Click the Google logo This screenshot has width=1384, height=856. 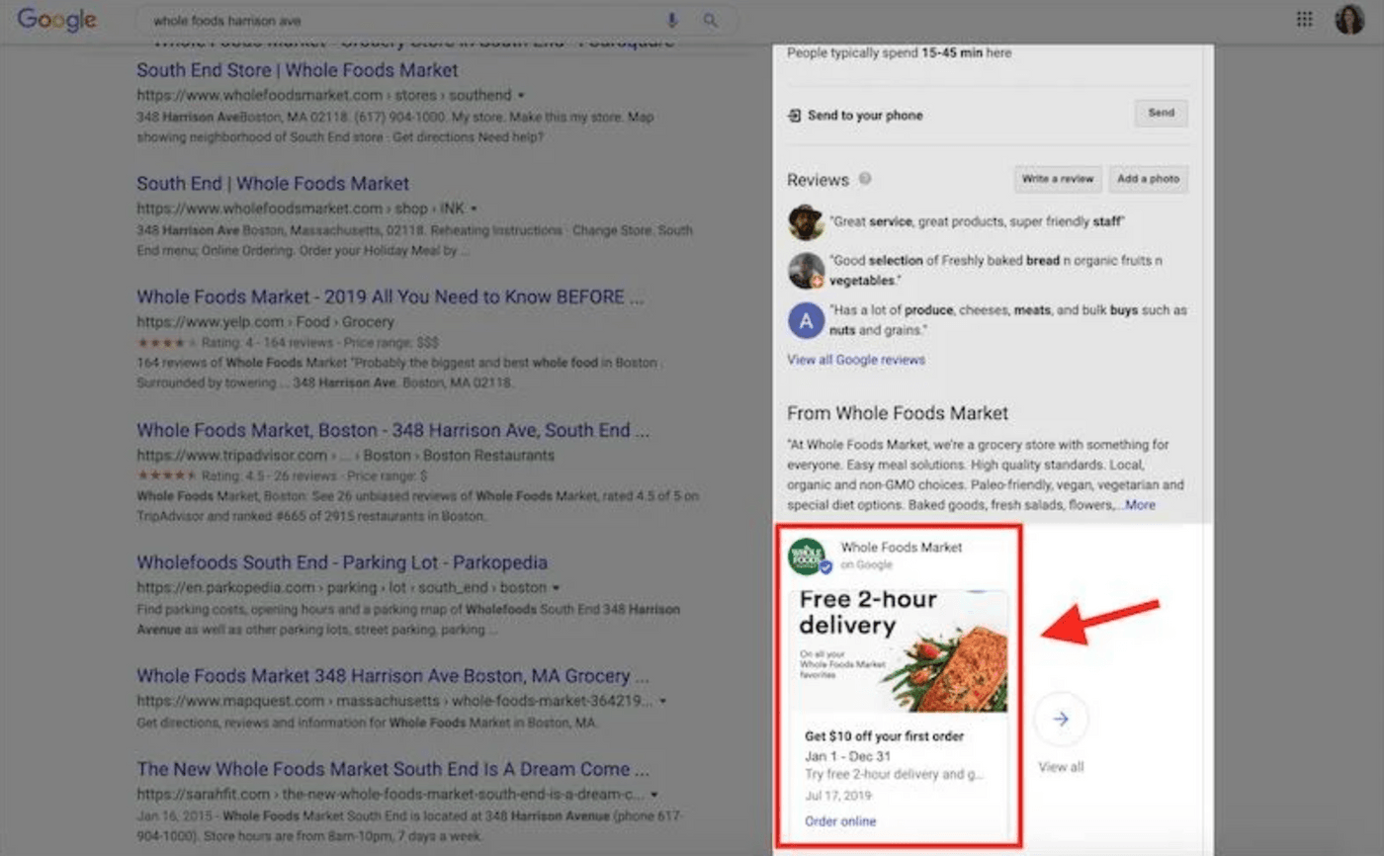57,20
